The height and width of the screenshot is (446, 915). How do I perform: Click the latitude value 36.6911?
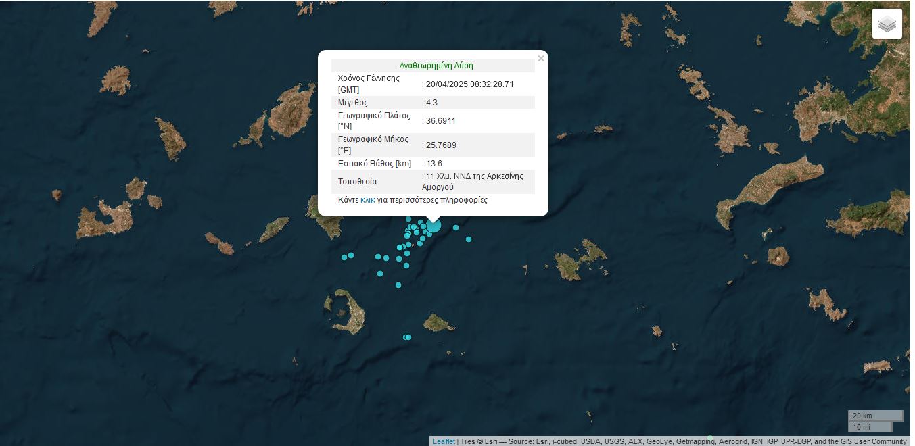point(440,121)
